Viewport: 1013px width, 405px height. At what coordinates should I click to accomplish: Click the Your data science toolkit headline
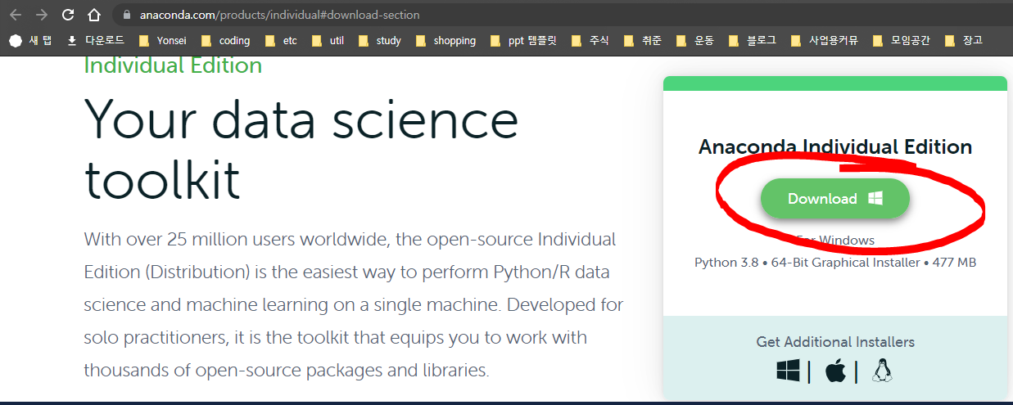point(301,149)
